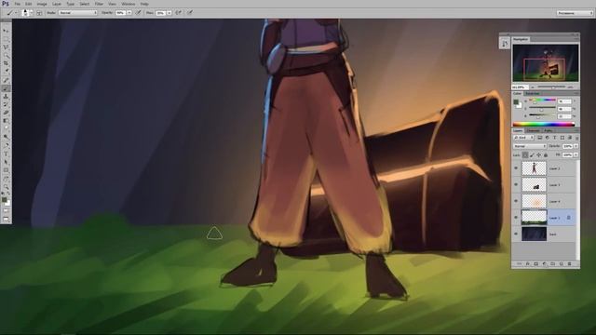596x335 pixels.
Task: Select the Horizontal Type tool
Action: [6, 154]
